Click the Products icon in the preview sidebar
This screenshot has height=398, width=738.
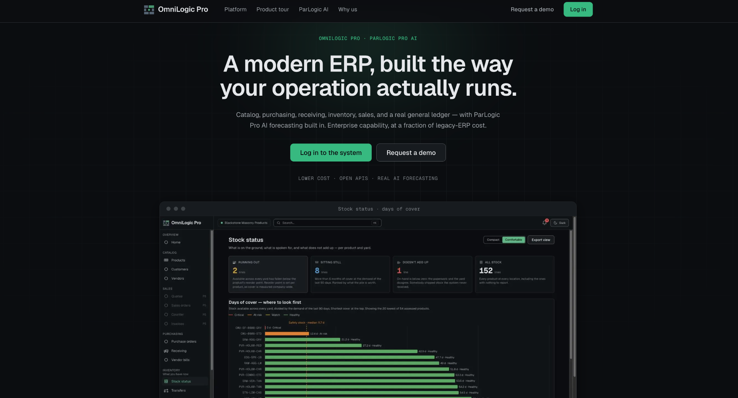coord(166,260)
